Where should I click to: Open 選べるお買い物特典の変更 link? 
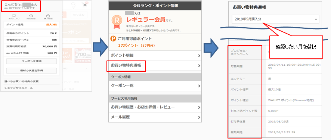(21, 81)
